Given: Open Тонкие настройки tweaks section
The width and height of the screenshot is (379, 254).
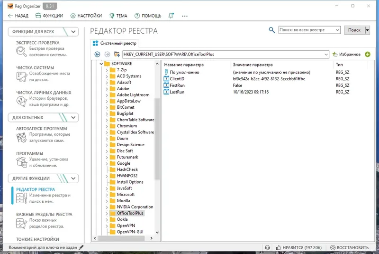Looking at the screenshot, I should [x=37, y=239].
